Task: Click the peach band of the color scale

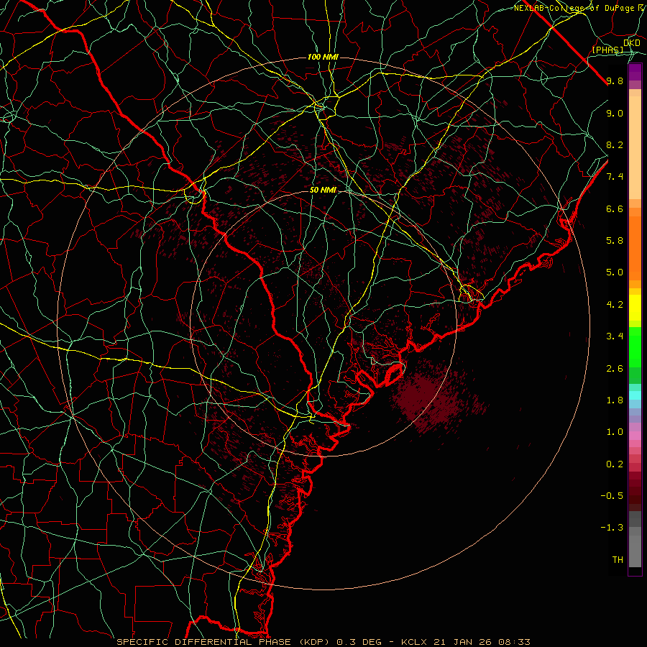Action: pos(635,144)
